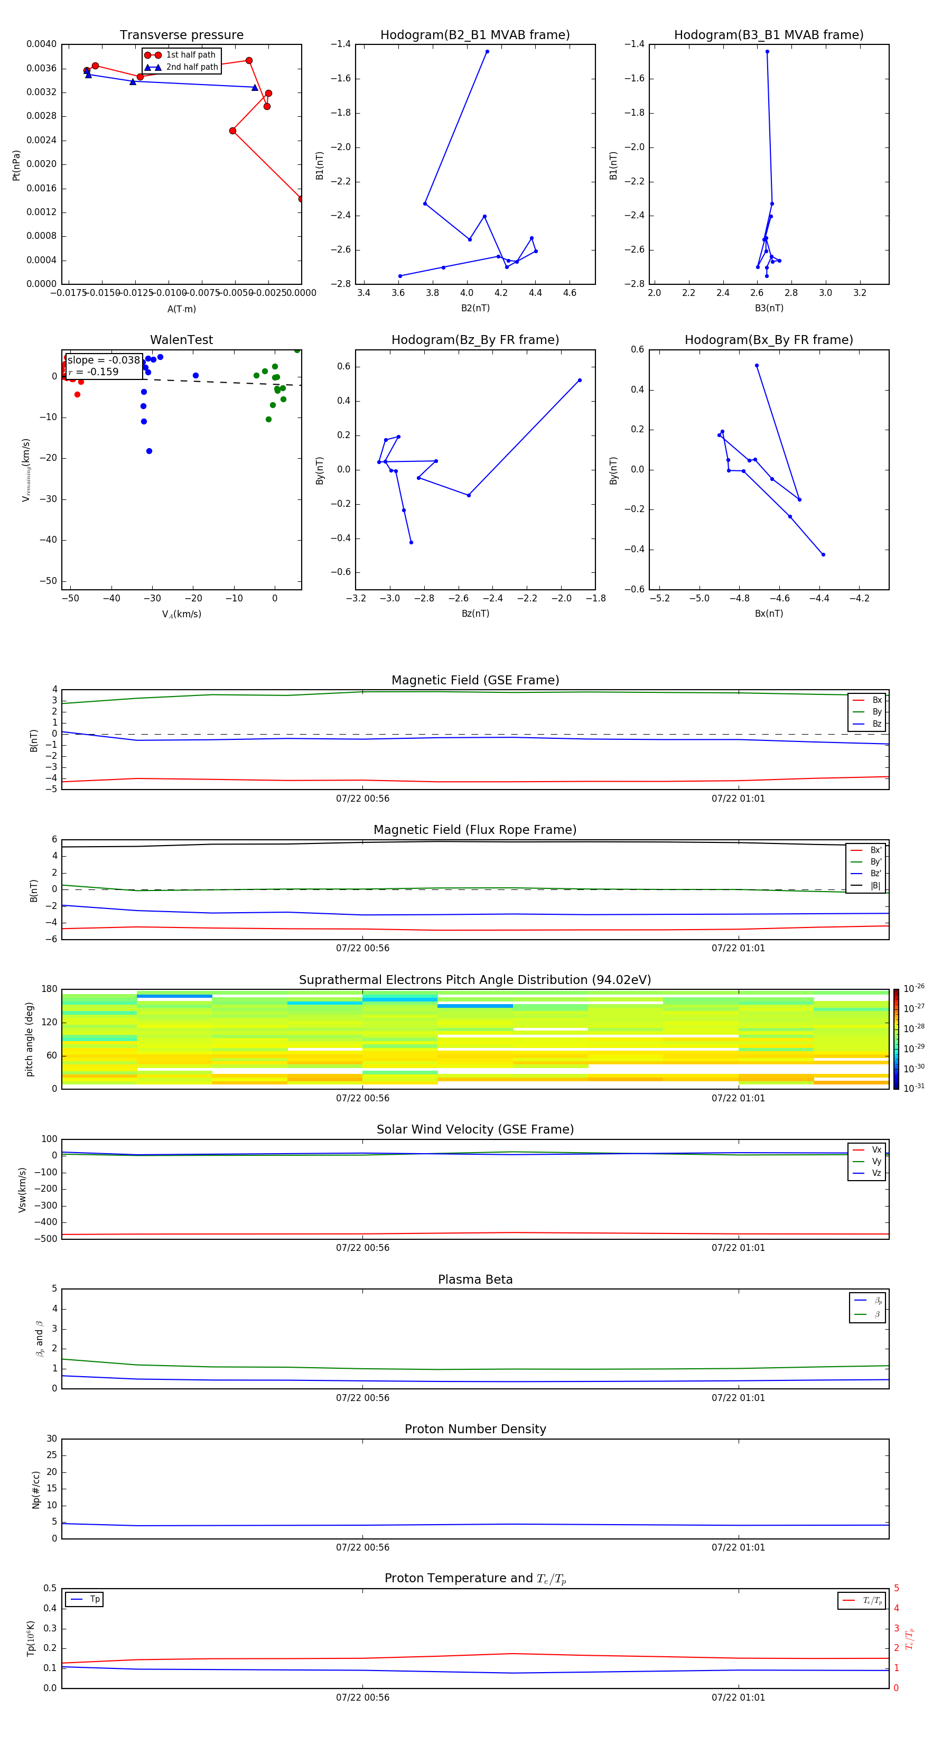951x1744 pixels.
Task: Click the pitch angle color bar
Action: pos(896,1038)
